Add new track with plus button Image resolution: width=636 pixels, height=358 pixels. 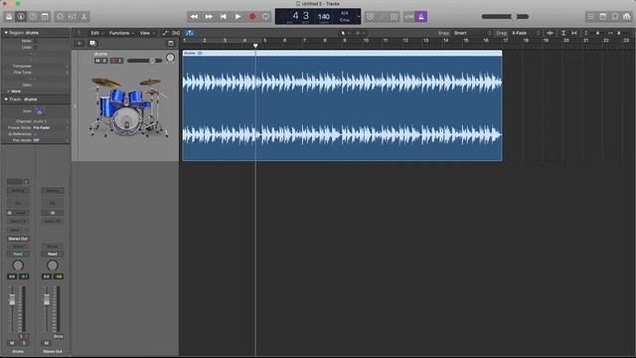[x=79, y=43]
